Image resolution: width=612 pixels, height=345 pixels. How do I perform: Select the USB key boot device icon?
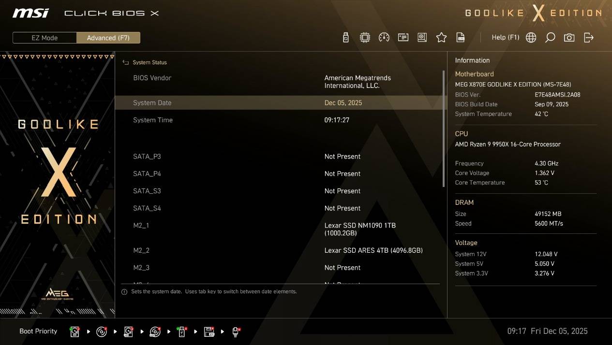(x=182, y=331)
